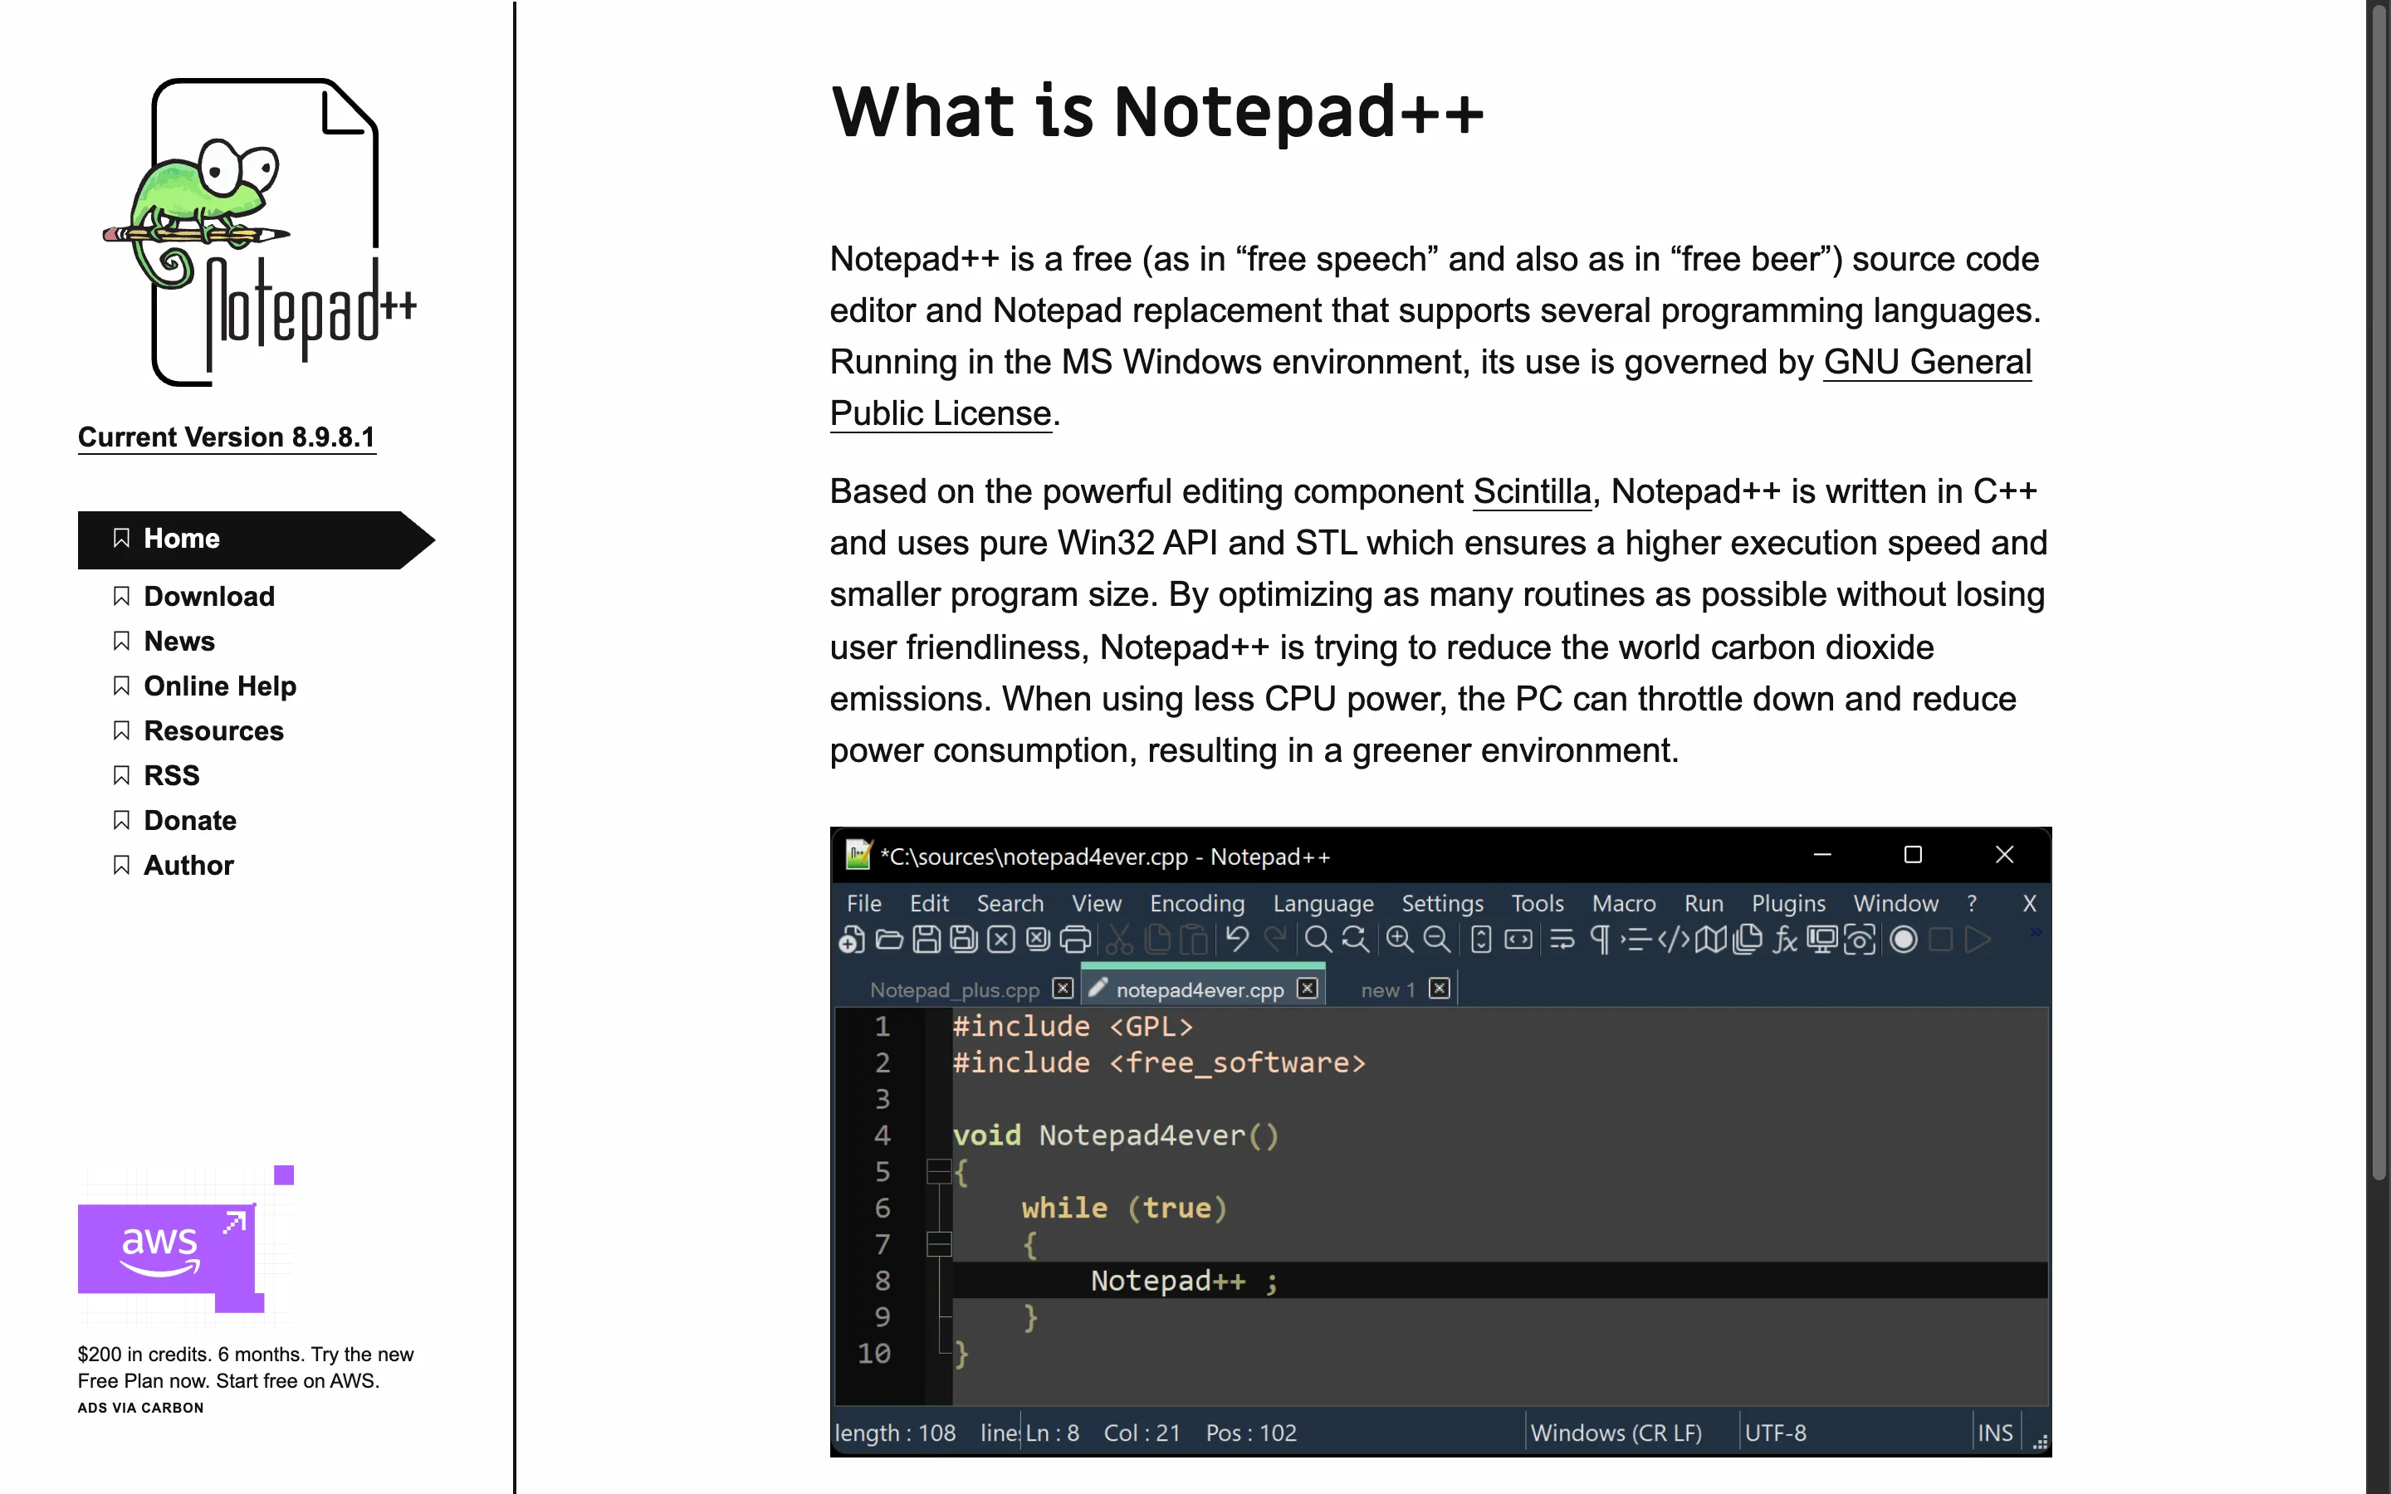Click the page's vertical scrollbar thumb

coord(2379,593)
